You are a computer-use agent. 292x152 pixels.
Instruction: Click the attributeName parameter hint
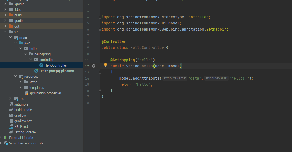pyautogui.click(x=175, y=78)
